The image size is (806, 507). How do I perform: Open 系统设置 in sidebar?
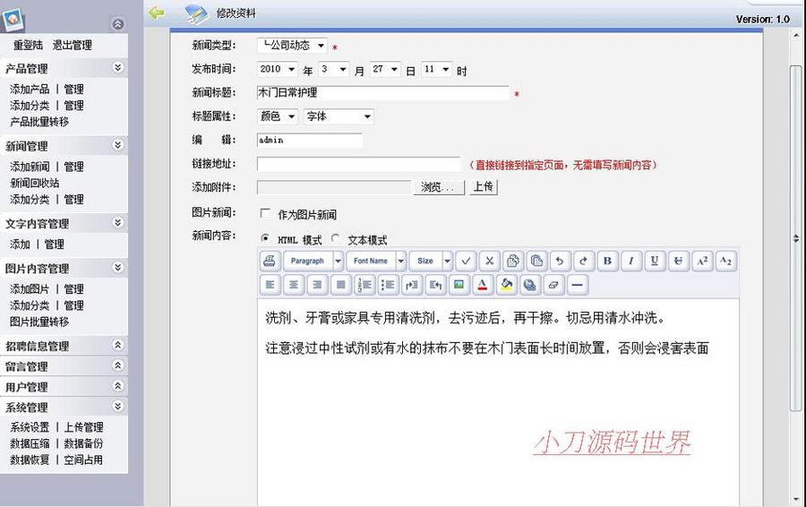coord(30,426)
